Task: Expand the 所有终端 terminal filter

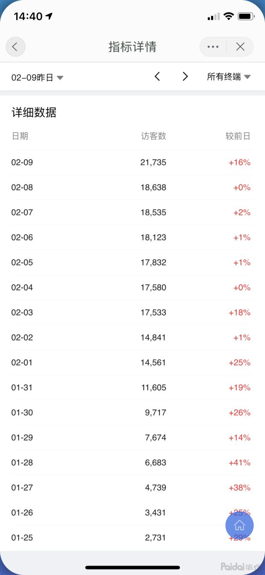Action: pyautogui.click(x=229, y=77)
